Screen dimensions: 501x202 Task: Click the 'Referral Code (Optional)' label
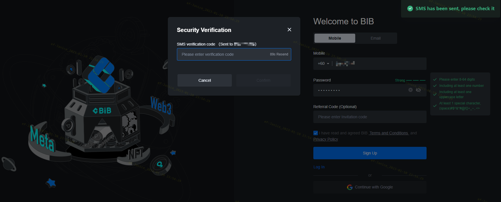tap(335, 107)
